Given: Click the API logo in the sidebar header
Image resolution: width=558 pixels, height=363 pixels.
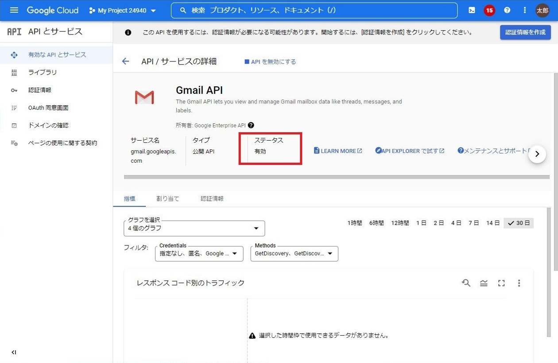Looking at the screenshot, I should pyautogui.click(x=14, y=32).
